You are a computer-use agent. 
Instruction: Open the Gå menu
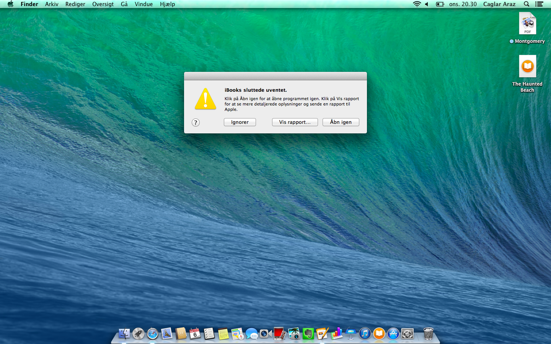[124, 4]
